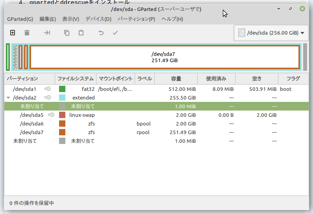Click the 'boot' flag cell of sda1
This screenshot has width=313, height=214.
point(286,89)
